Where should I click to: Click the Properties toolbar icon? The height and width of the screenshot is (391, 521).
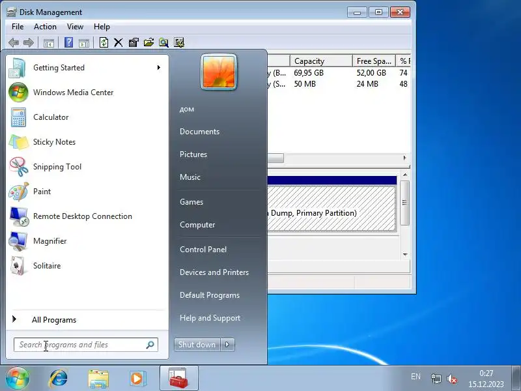click(134, 42)
